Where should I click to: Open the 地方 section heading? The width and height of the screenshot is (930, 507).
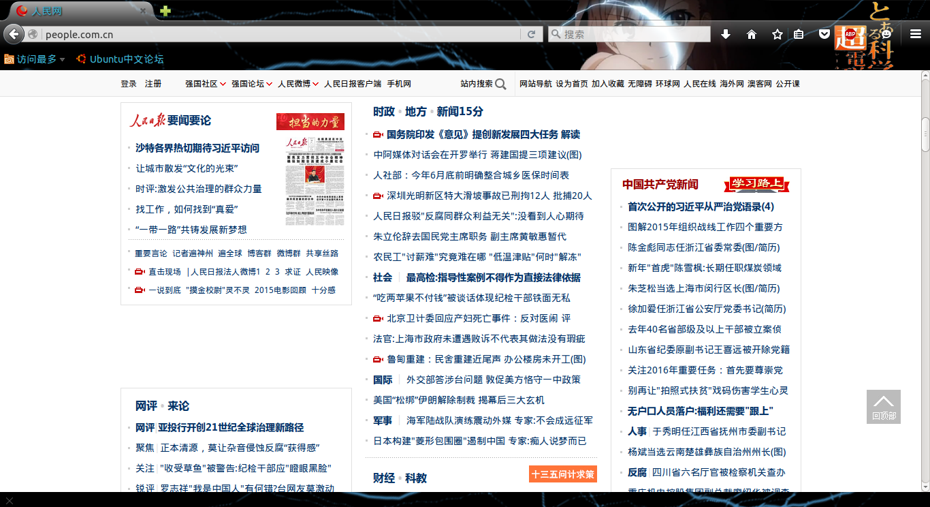click(x=416, y=112)
